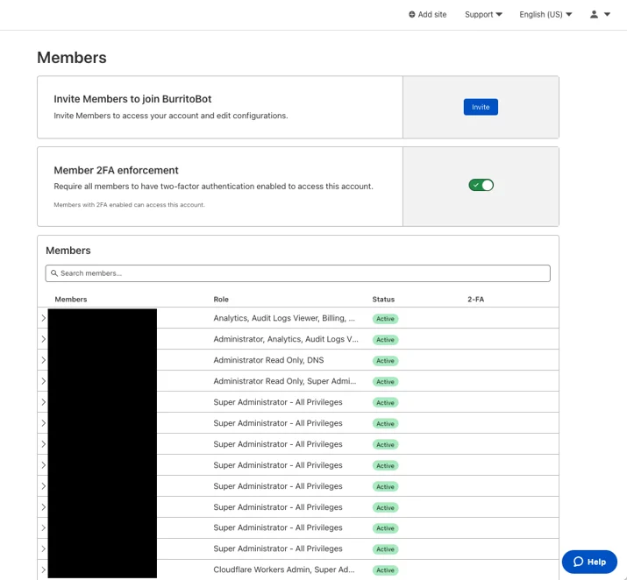
Task: Expand the Cloudflare Workers Admin row
Action: click(43, 569)
